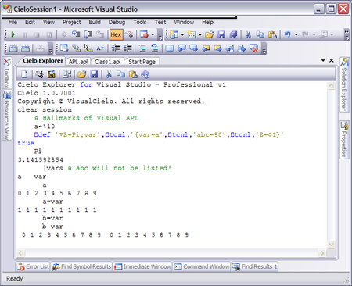Open the Toolbox side panel

7,73
